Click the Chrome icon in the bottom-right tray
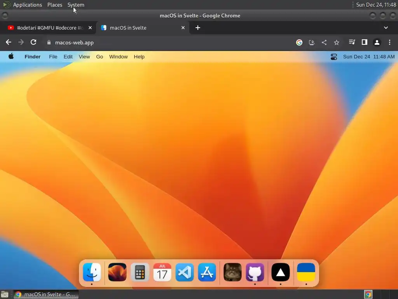Viewport: 398px width, 299px height. tap(368, 294)
